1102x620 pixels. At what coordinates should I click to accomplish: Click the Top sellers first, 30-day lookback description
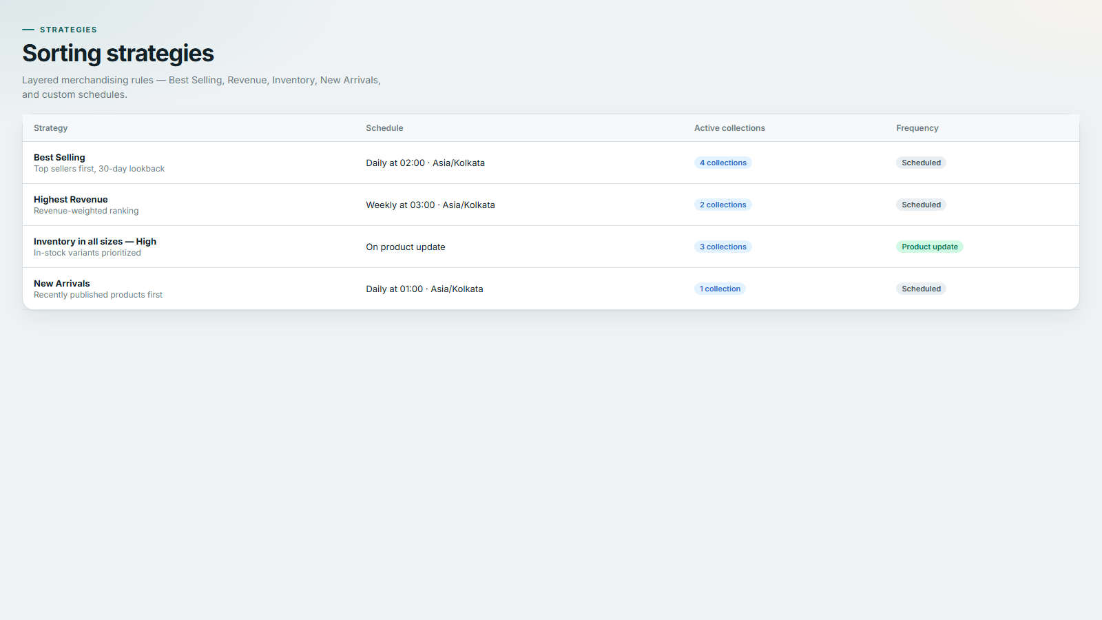99,169
